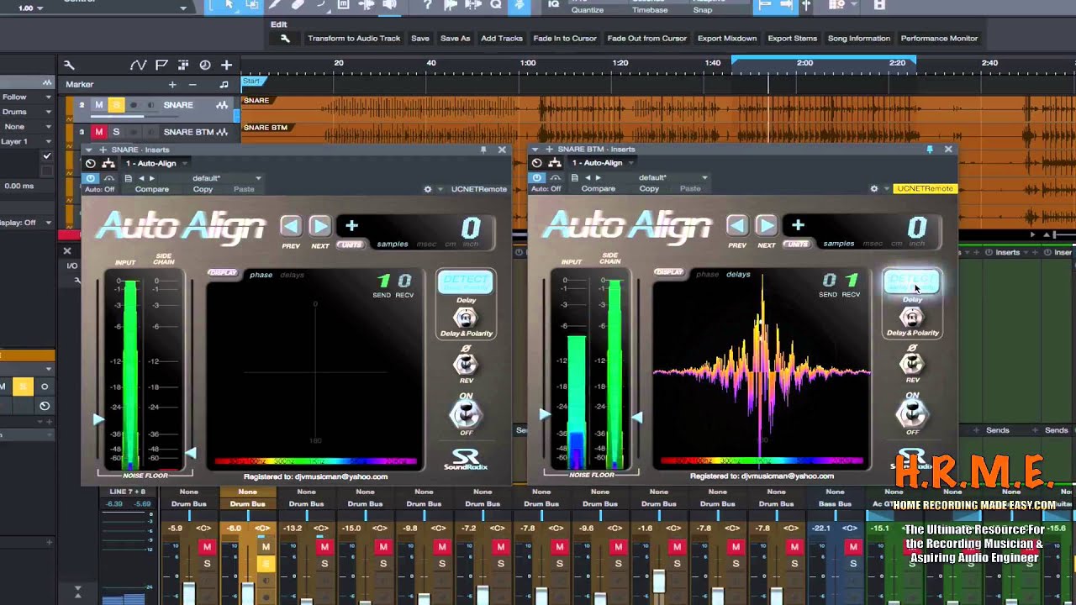
Task: Click the Snap label in the top toolbar
Action: [703, 9]
